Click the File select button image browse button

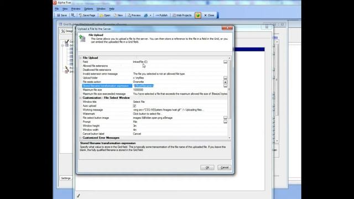pos(225,118)
